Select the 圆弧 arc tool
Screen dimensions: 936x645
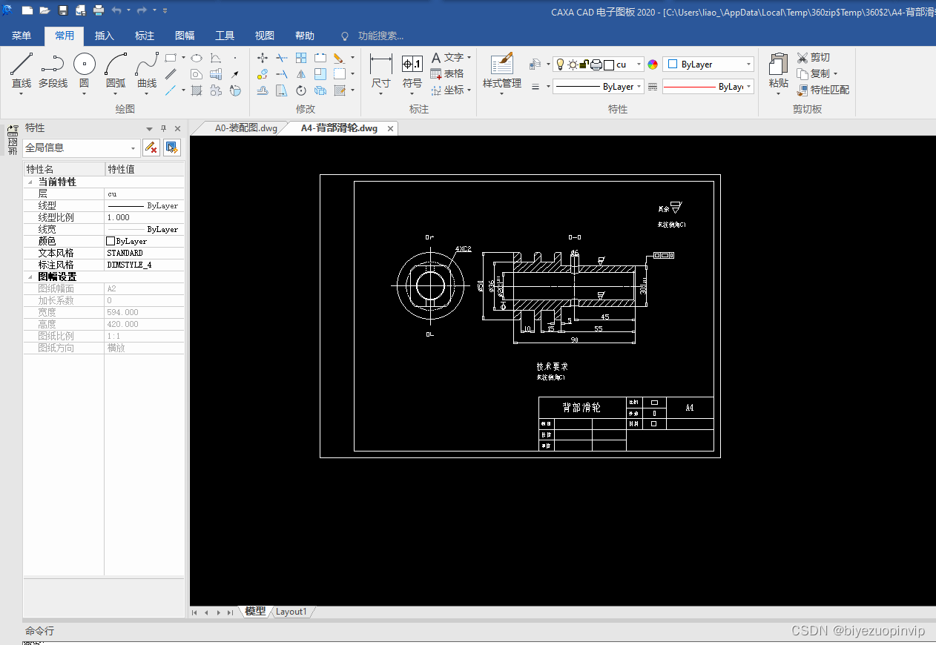pos(116,72)
